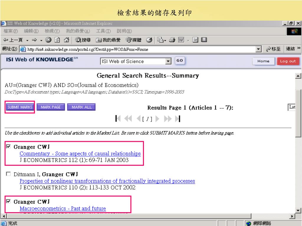Screen dimensions: 302x226
Task: Click the vertical scrollbar up arrow
Action: (298, 76)
